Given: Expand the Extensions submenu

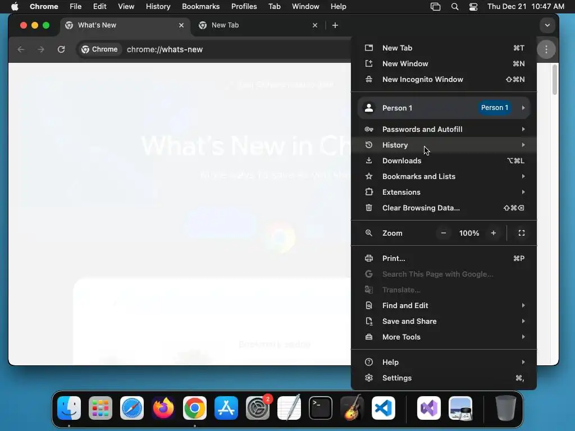Looking at the screenshot, I should click(444, 192).
